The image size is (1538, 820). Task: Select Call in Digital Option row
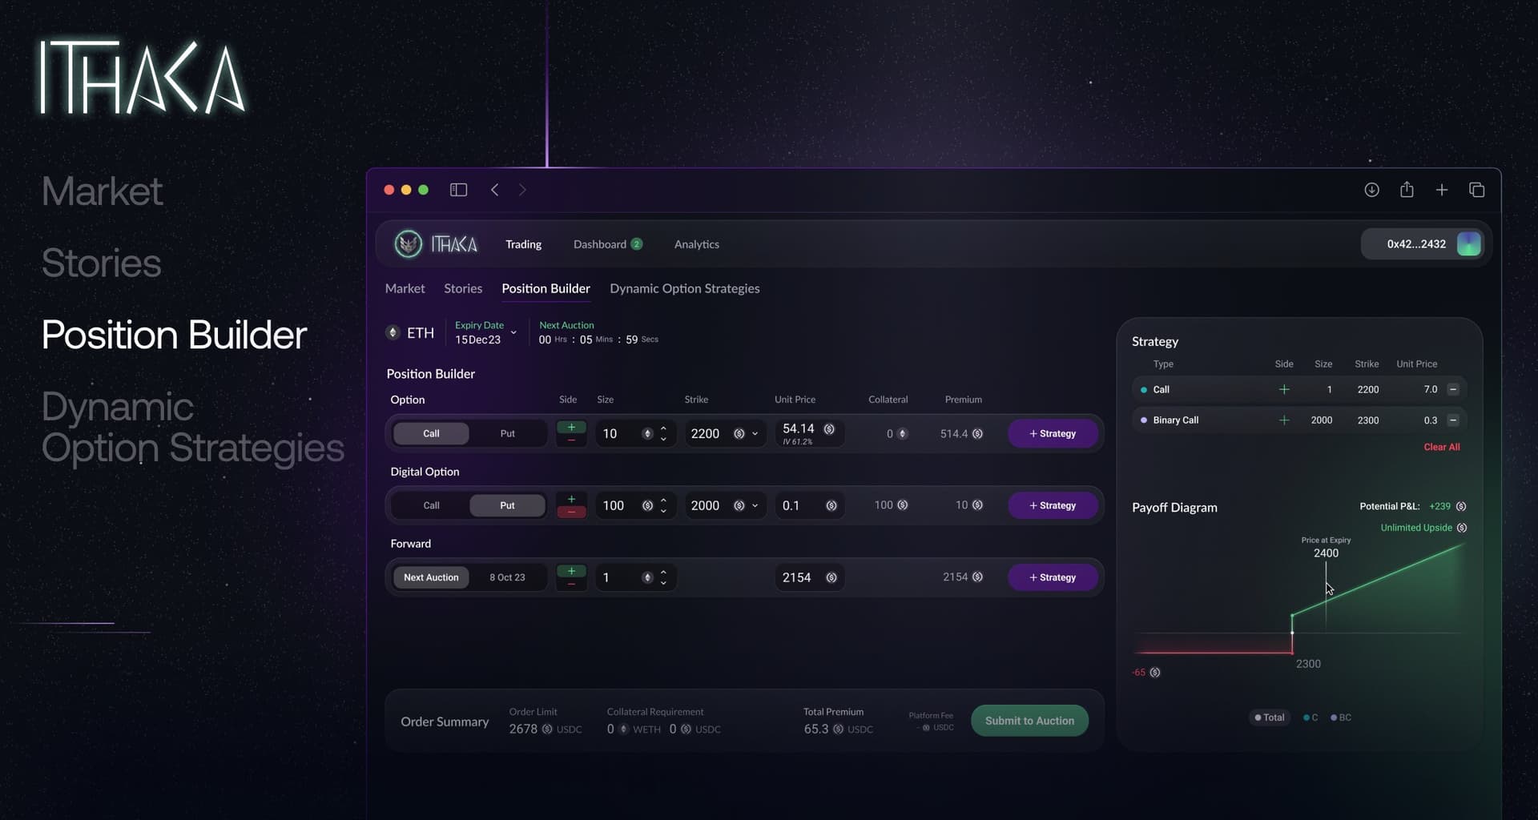[x=431, y=505]
